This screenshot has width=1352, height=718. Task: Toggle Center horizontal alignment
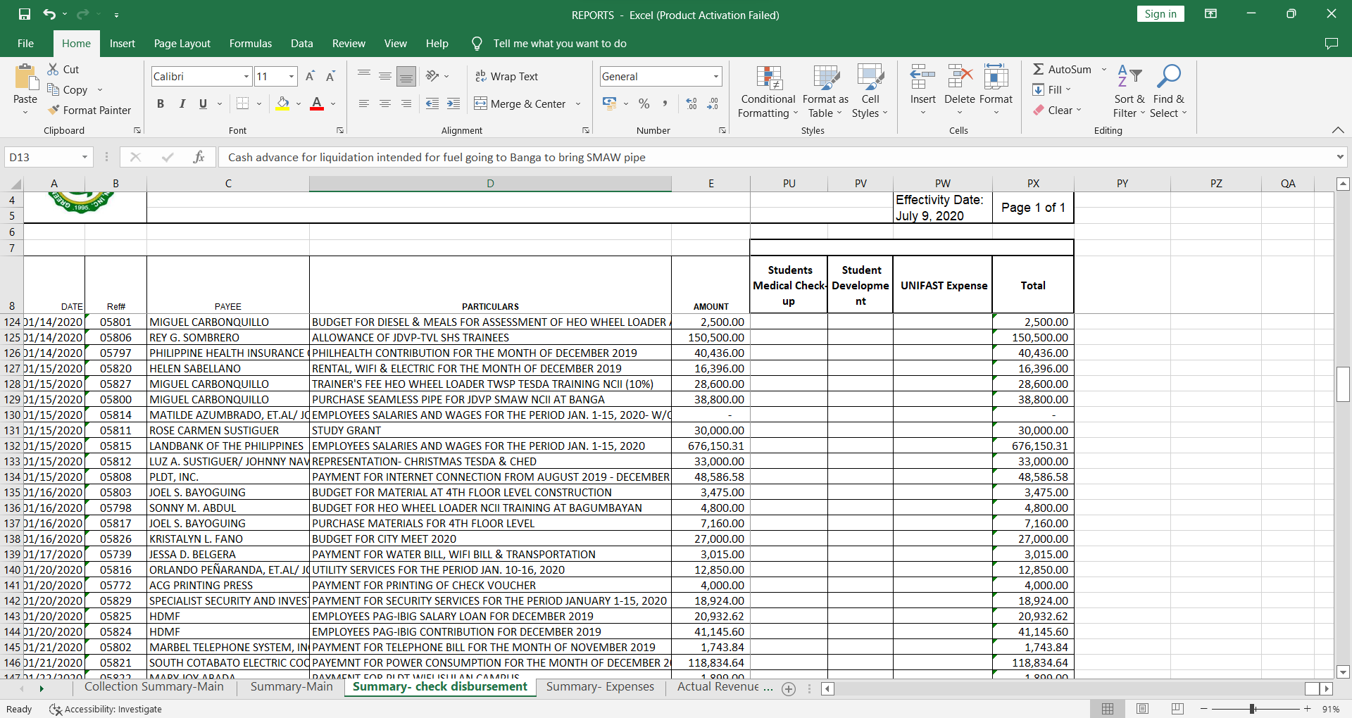(385, 103)
